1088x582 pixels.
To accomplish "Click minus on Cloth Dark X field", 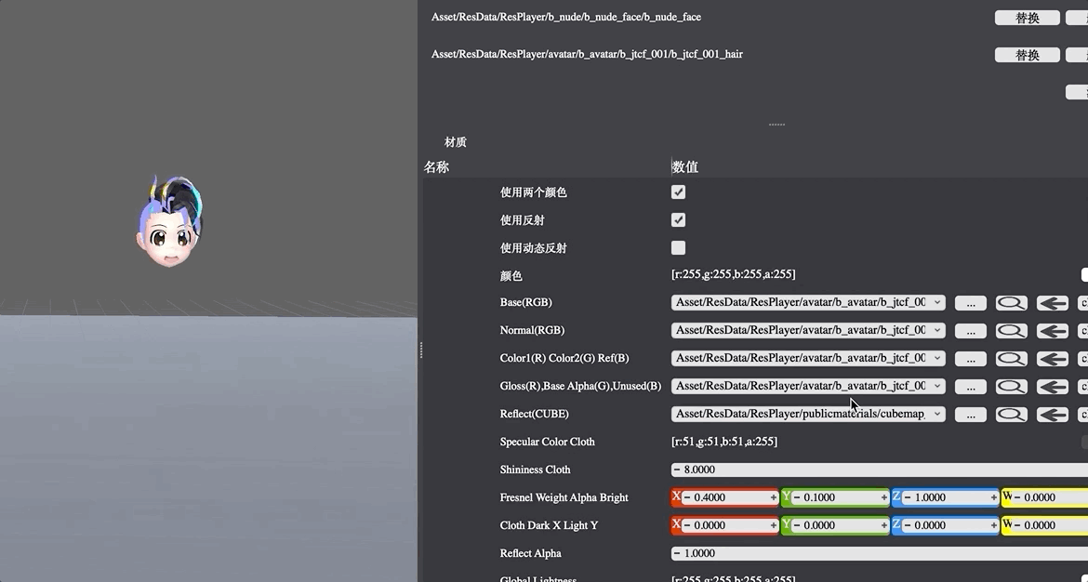I will coord(687,525).
